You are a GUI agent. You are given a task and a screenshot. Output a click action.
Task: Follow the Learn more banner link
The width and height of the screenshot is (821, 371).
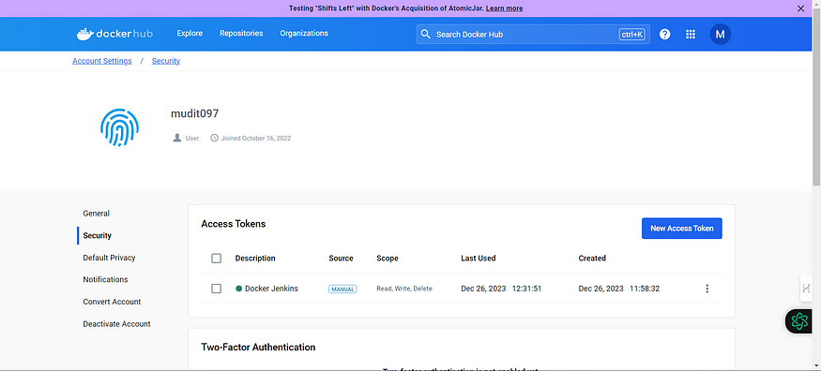tap(504, 8)
